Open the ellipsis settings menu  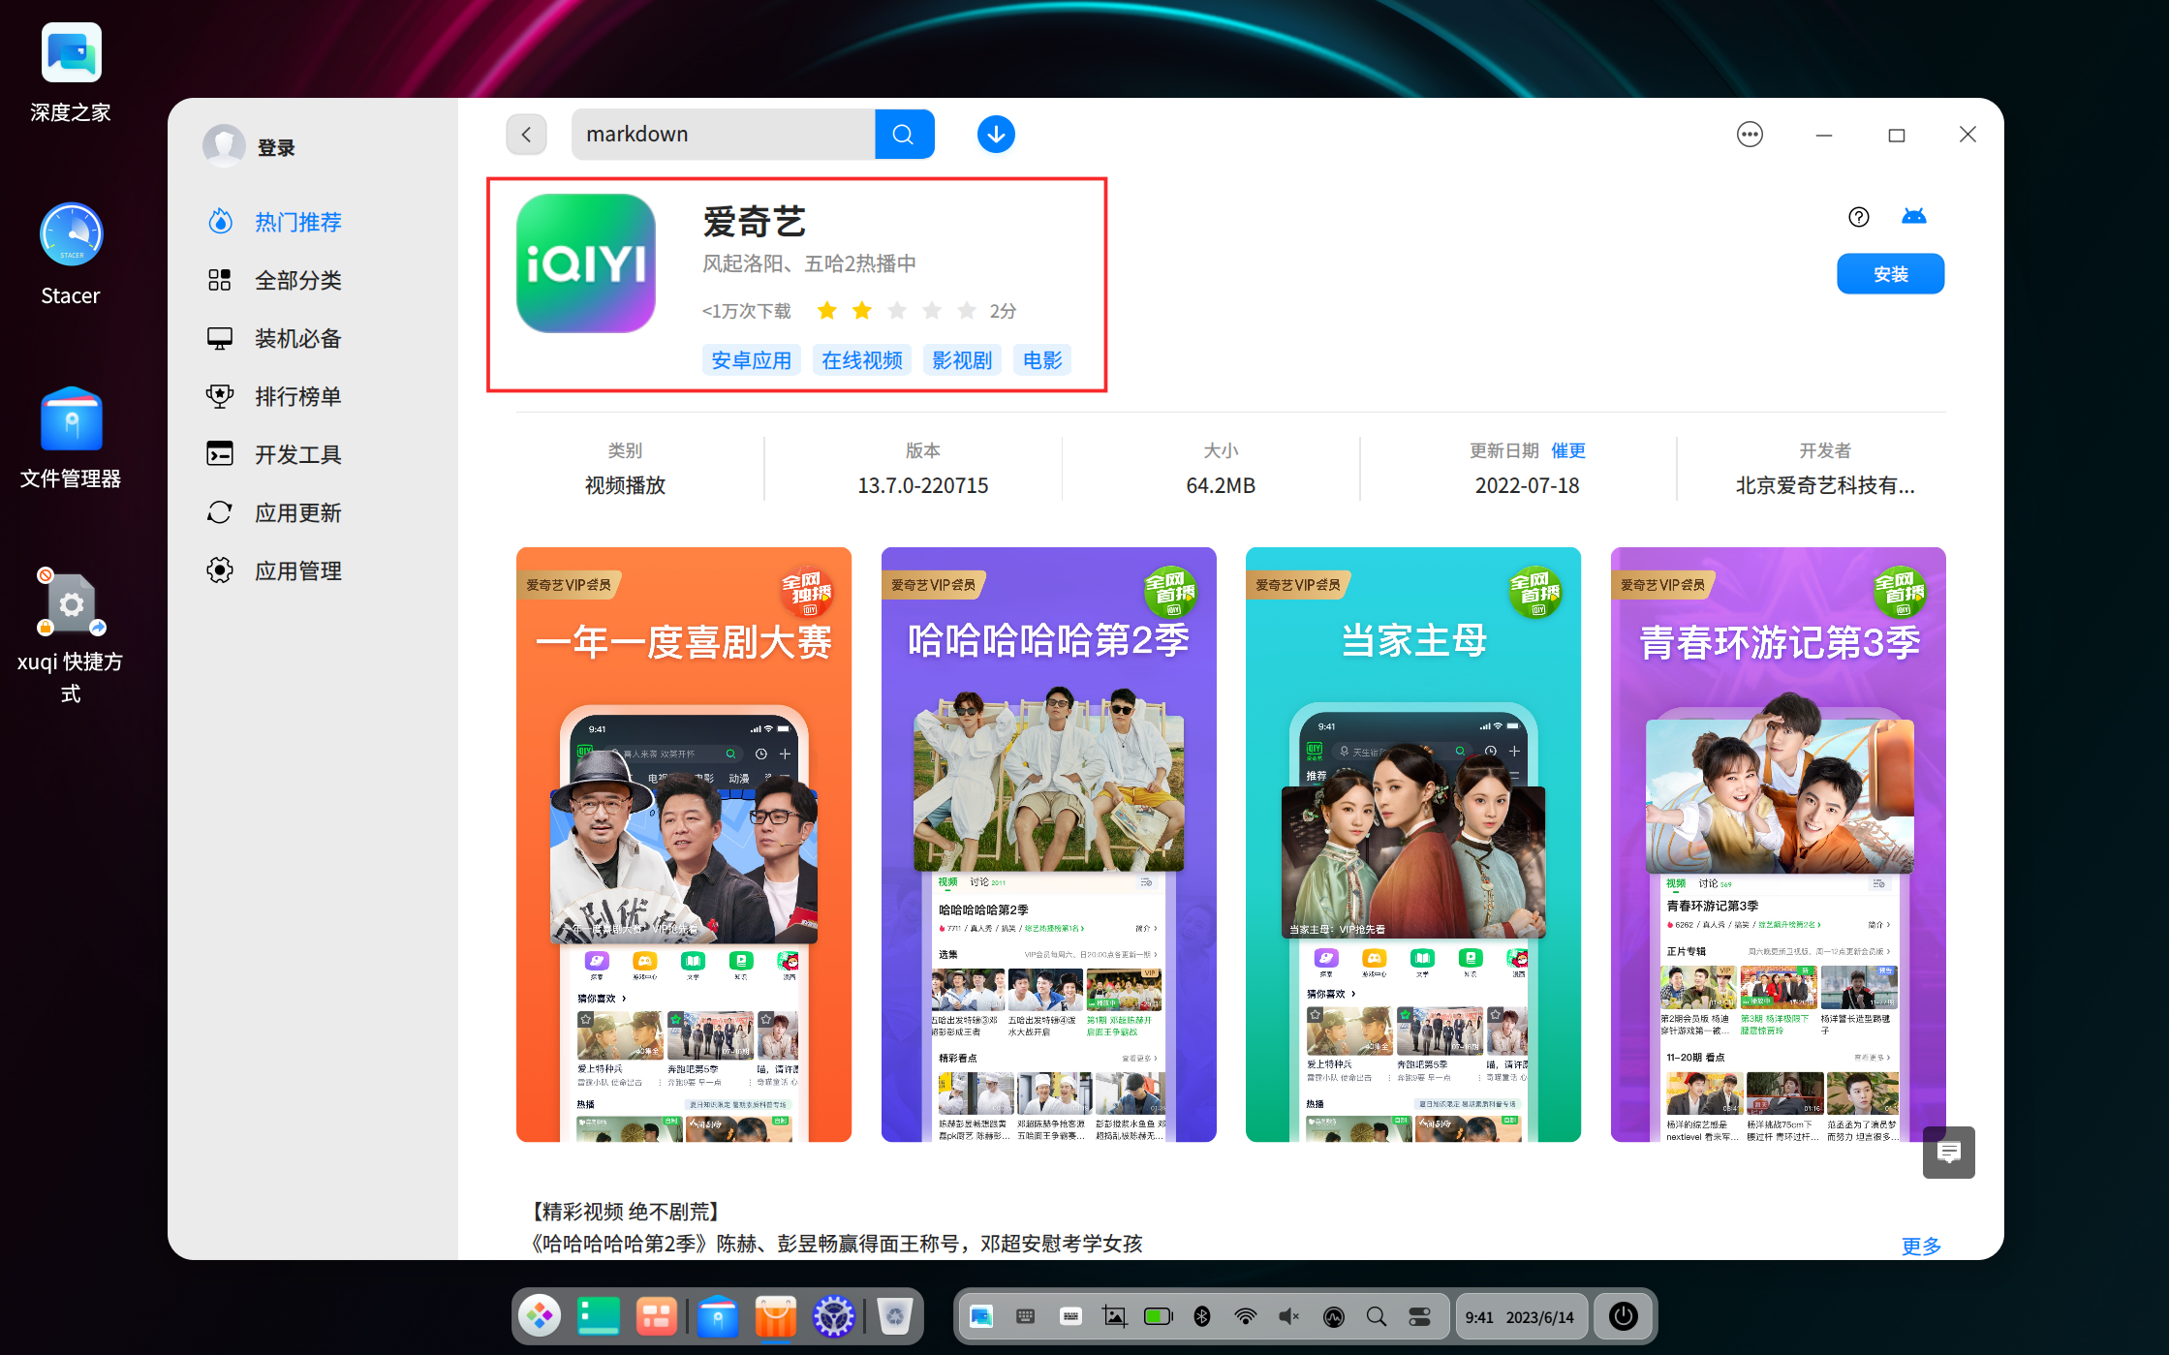1750,134
